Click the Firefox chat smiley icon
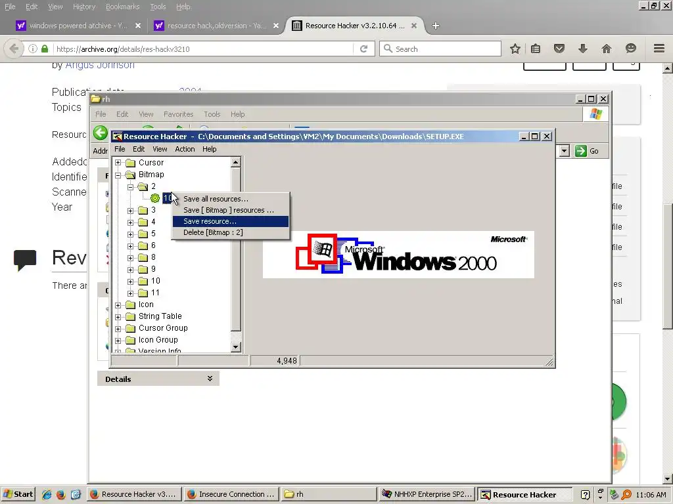Image resolution: width=673 pixels, height=504 pixels. coord(630,49)
